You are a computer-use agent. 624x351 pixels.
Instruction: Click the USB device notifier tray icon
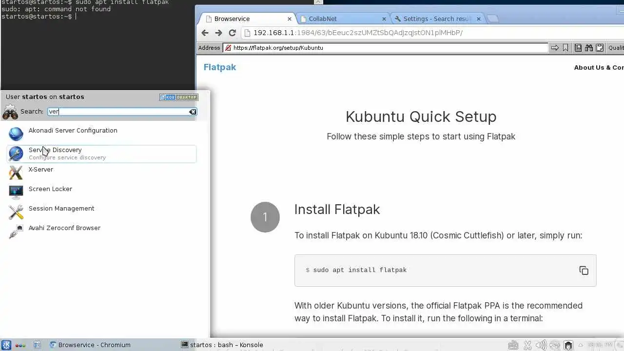(x=555, y=346)
